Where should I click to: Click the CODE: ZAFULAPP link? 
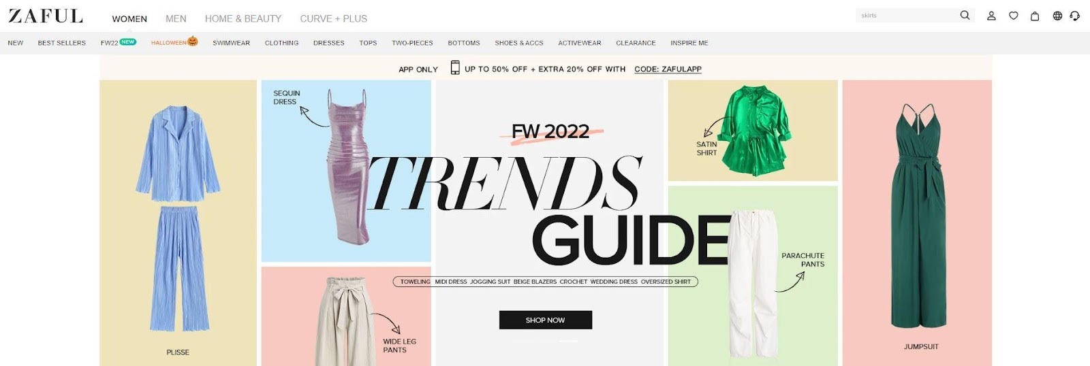pos(668,69)
